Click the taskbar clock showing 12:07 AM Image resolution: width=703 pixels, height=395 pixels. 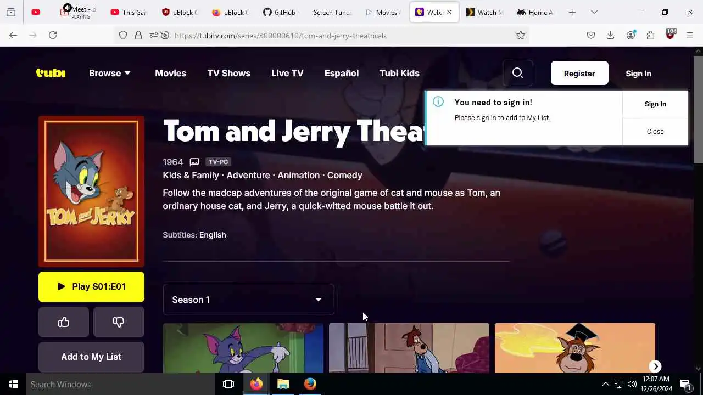click(656, 384)
